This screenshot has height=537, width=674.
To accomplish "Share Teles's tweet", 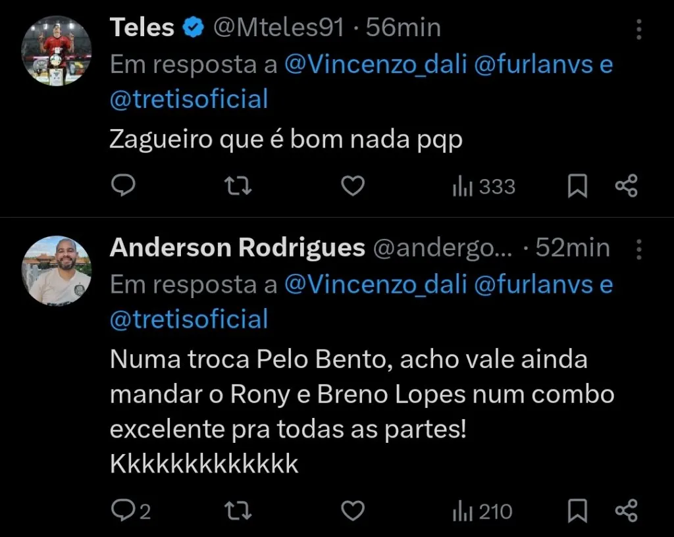I will click(626, 186).
